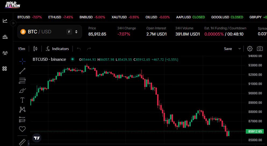Click the undo arrow

79,49
